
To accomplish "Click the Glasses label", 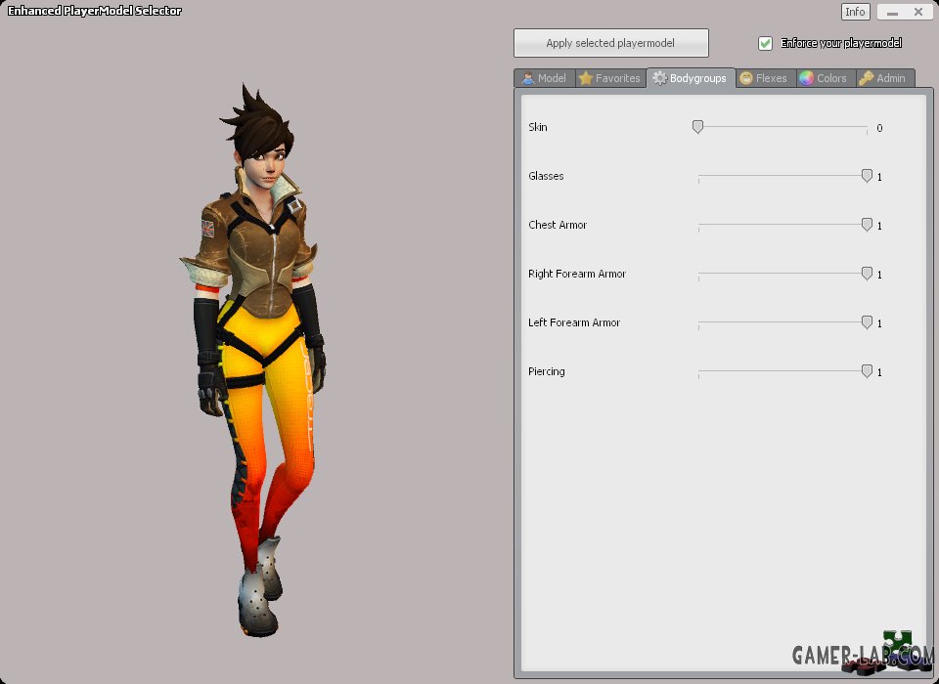I will point(546,176).
